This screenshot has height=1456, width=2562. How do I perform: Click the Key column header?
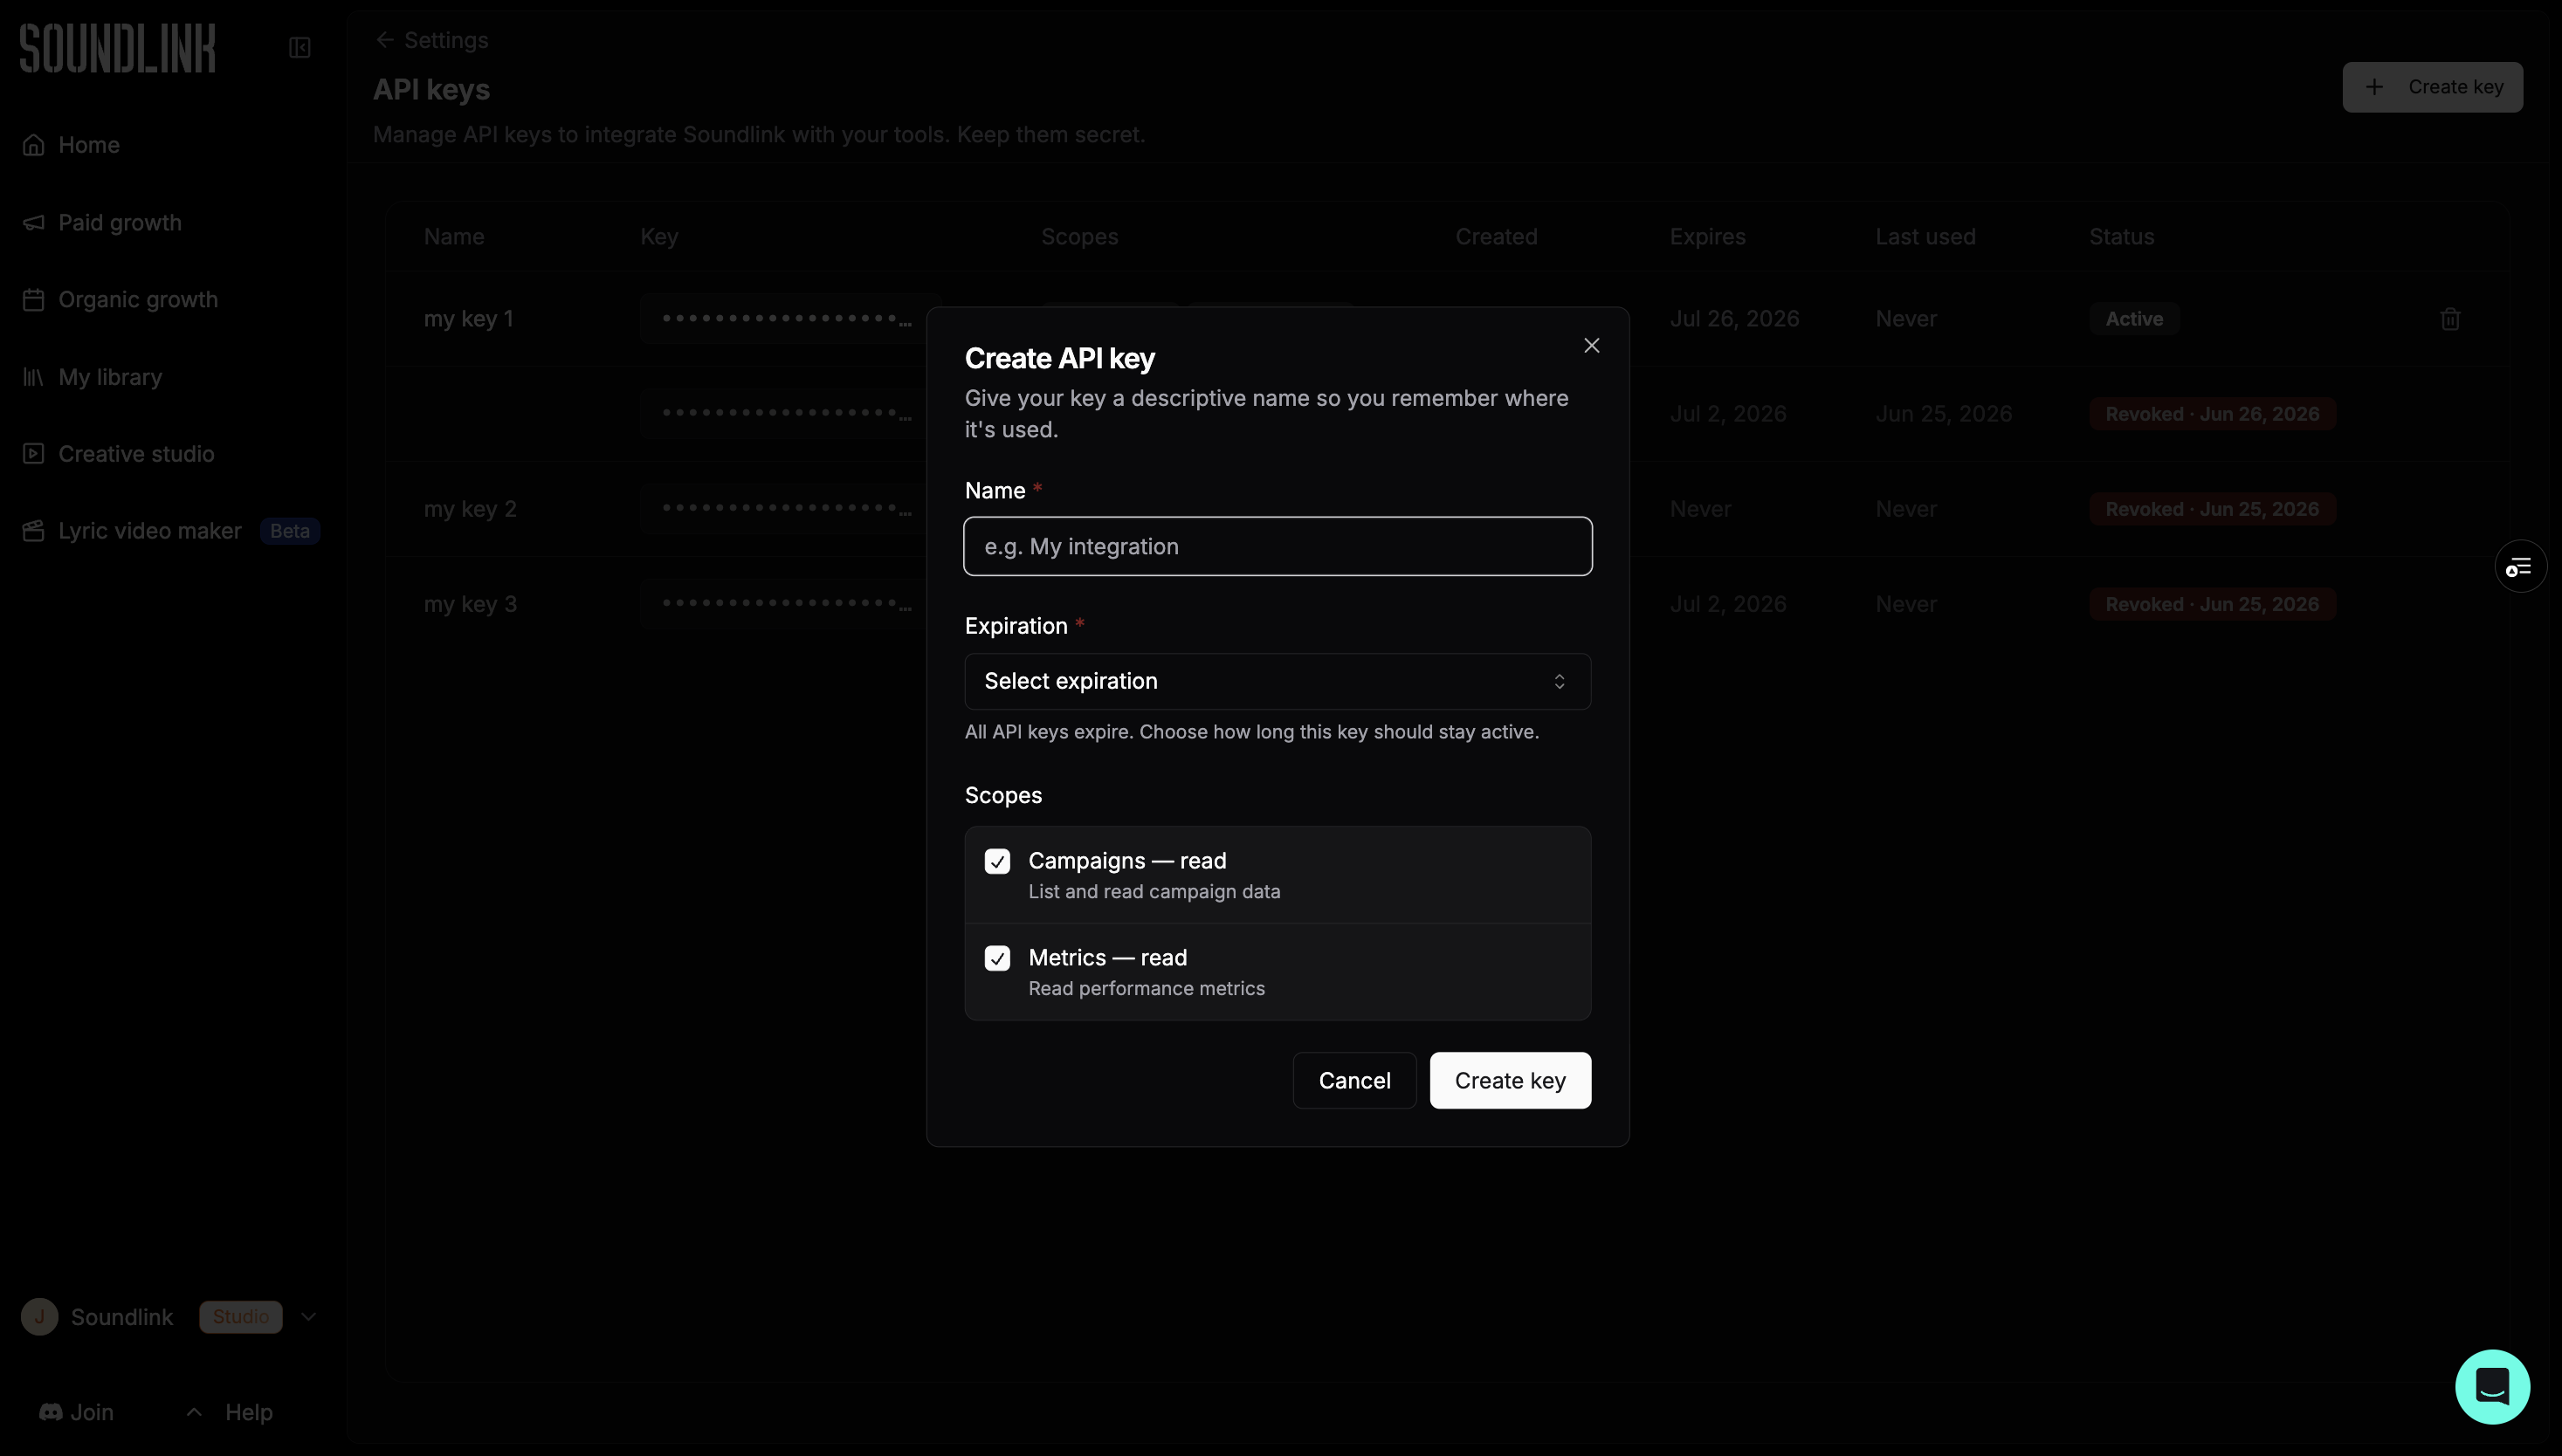pyautogui.click(x=659, y=237)
